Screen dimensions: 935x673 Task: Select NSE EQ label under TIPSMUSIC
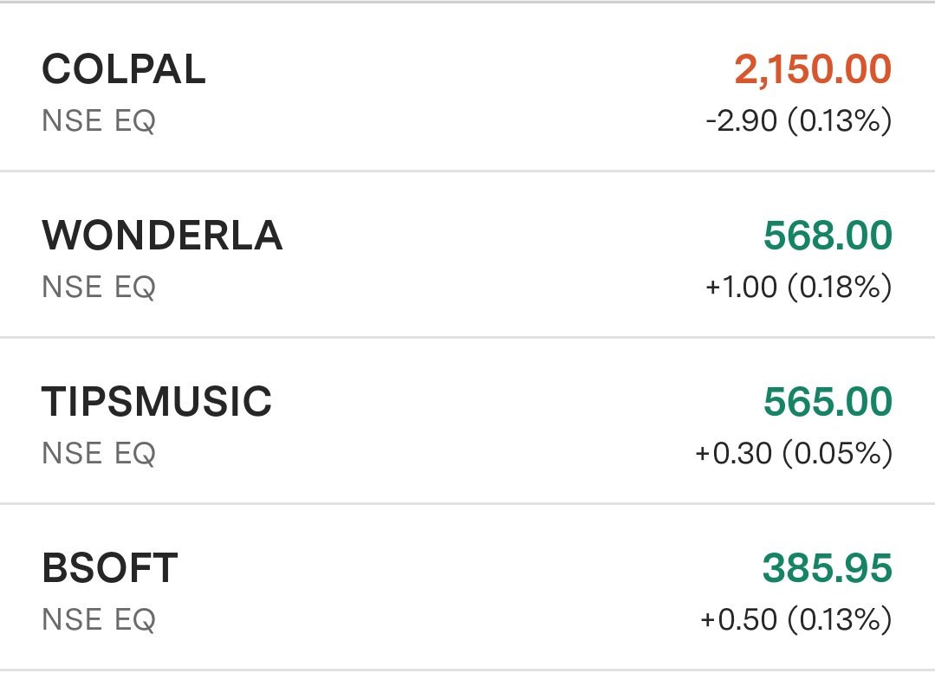(99, 453)
